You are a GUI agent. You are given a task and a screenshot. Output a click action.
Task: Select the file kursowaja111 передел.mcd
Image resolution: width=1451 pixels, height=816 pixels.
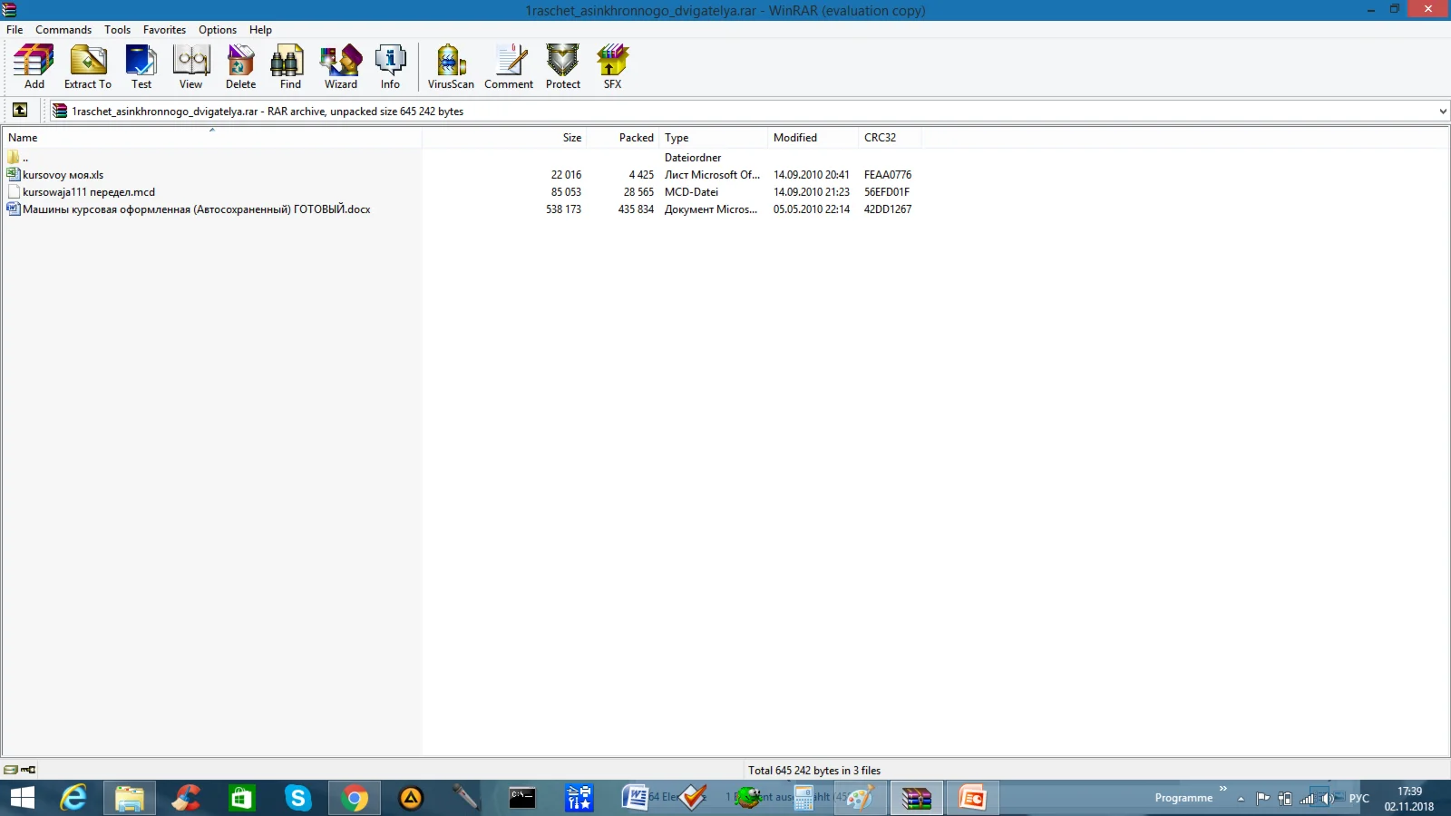click(x=81, y=192)
